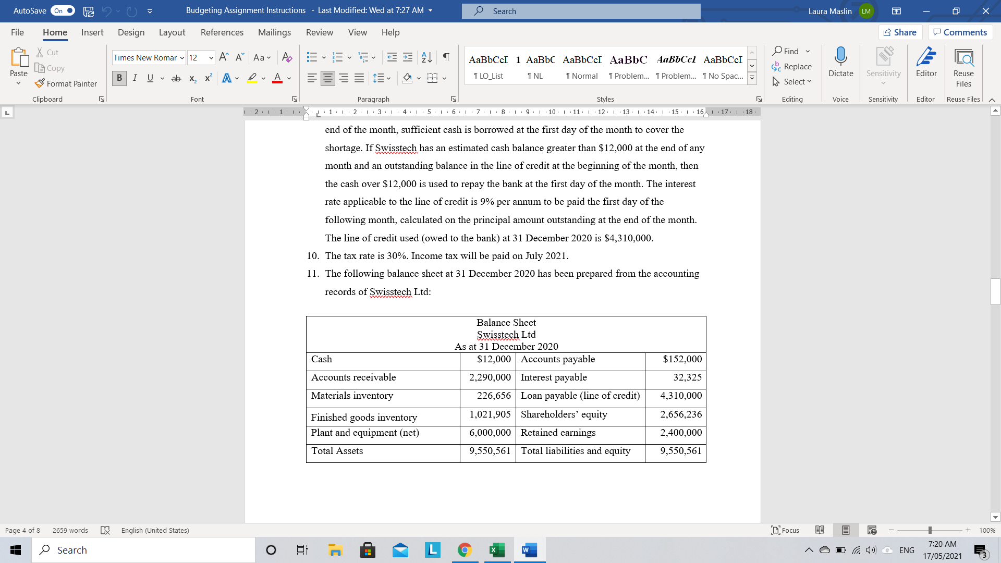Open Excel from the Windows taskbar
This screenshot has width=1001, height=563.
tap(497, 550)
